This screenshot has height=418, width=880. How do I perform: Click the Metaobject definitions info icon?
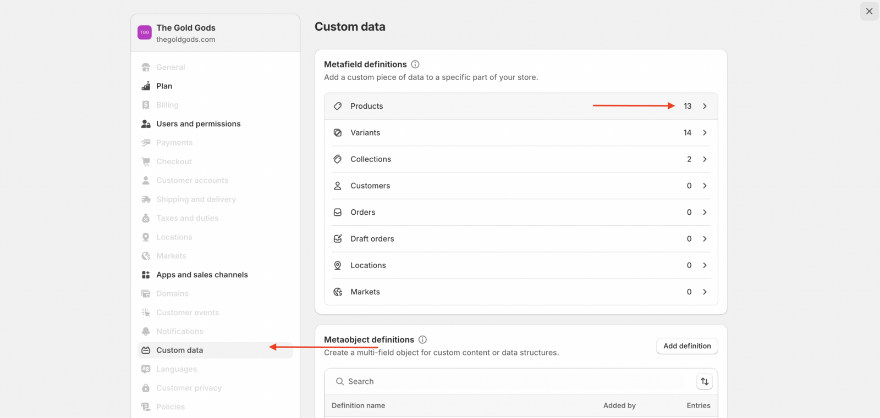point(422,339)
